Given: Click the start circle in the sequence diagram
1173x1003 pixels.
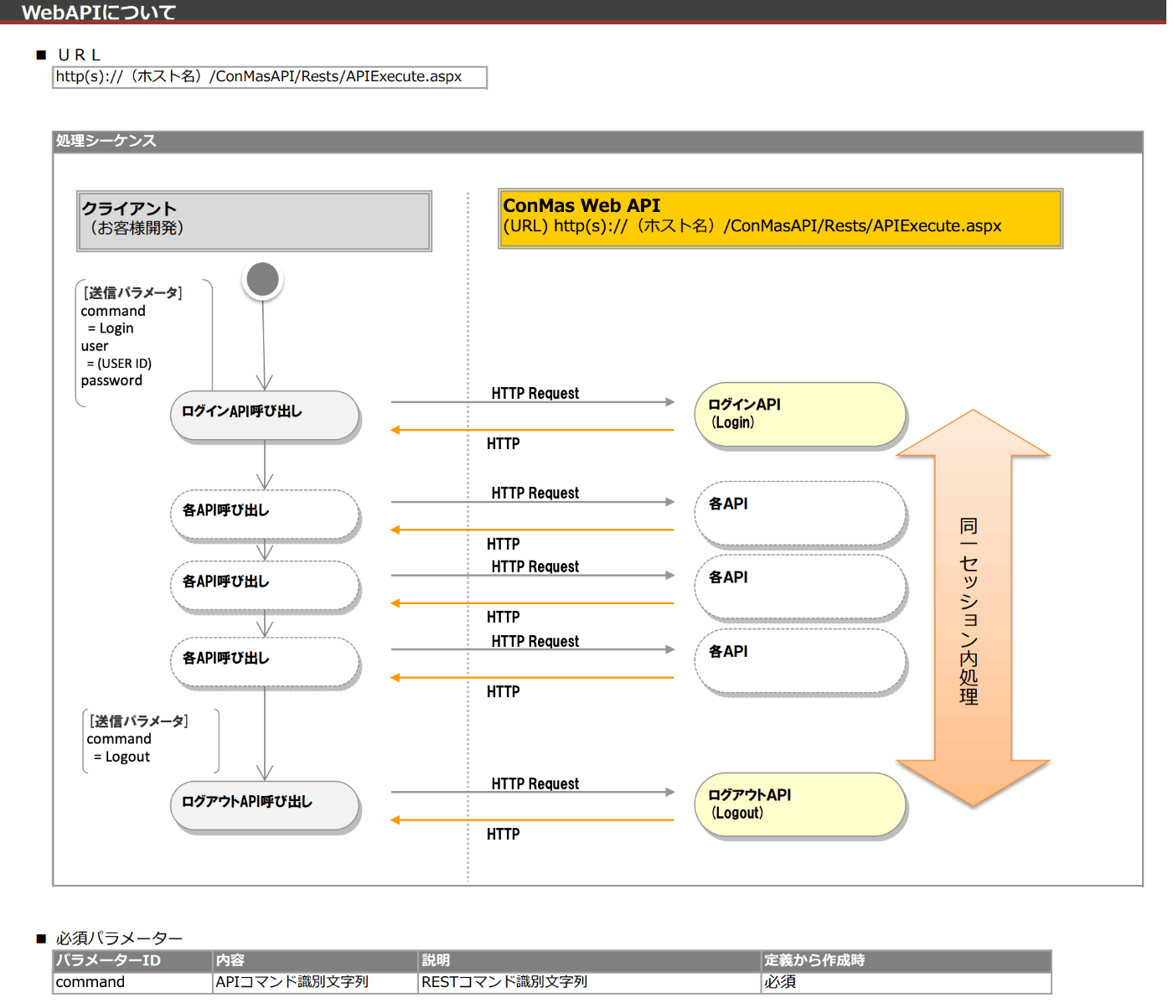Looking at the screenshot, I should pyautogui.click(x=262, y=279).
